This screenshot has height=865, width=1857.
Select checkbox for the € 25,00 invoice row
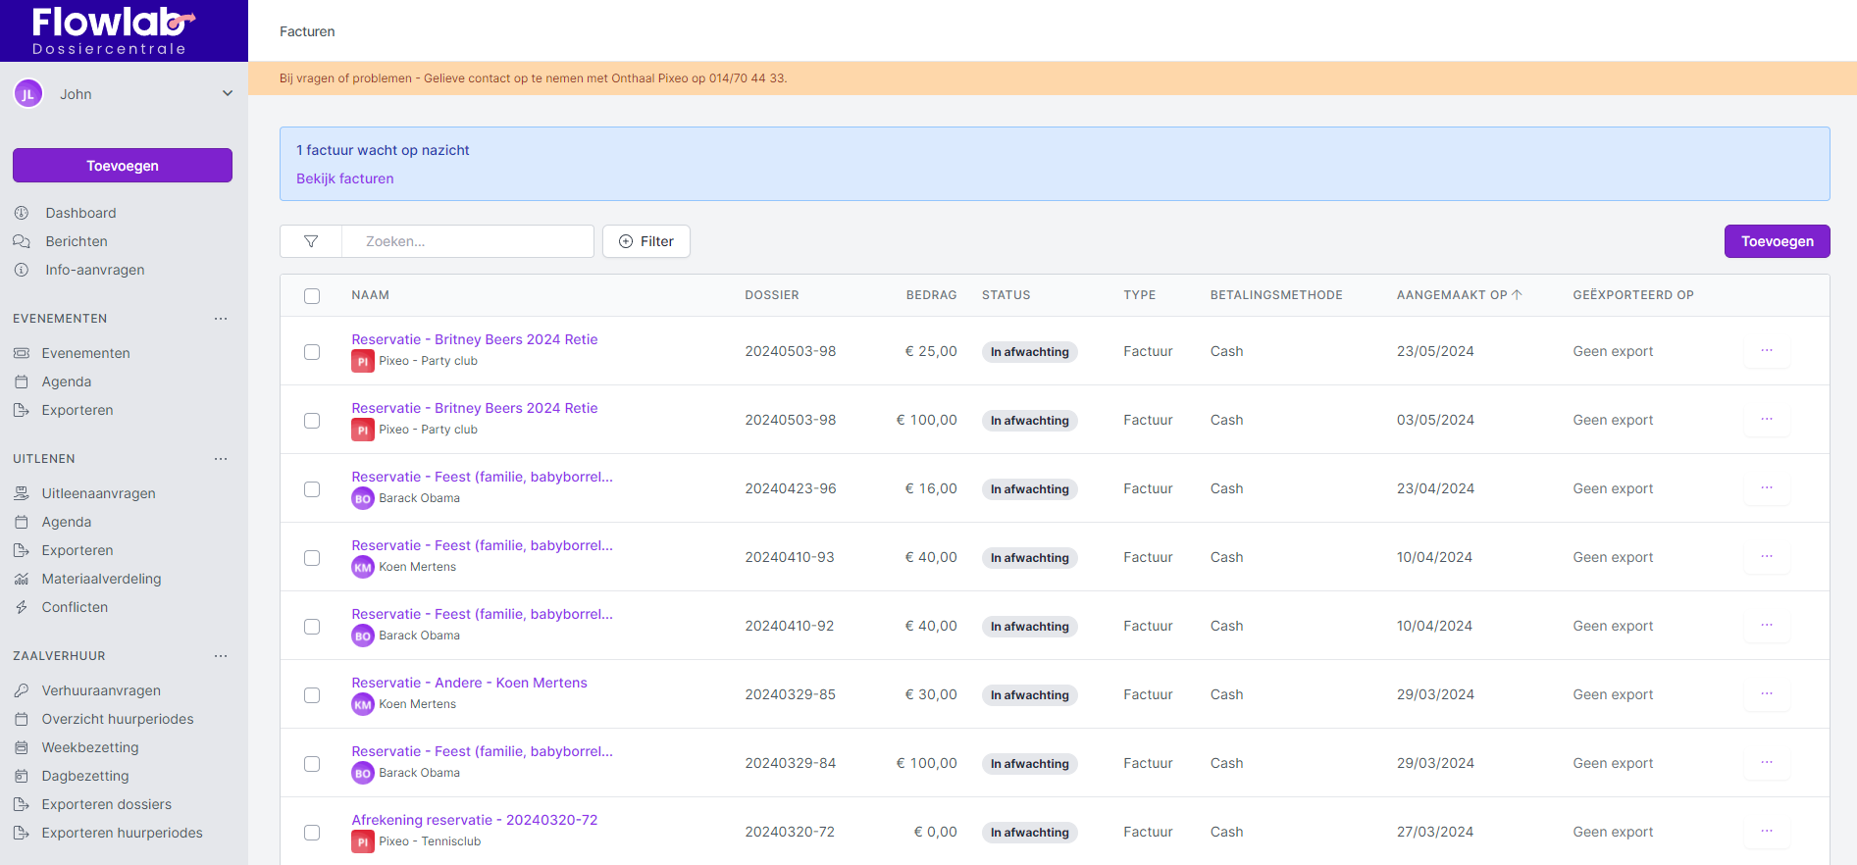(312, 352)
